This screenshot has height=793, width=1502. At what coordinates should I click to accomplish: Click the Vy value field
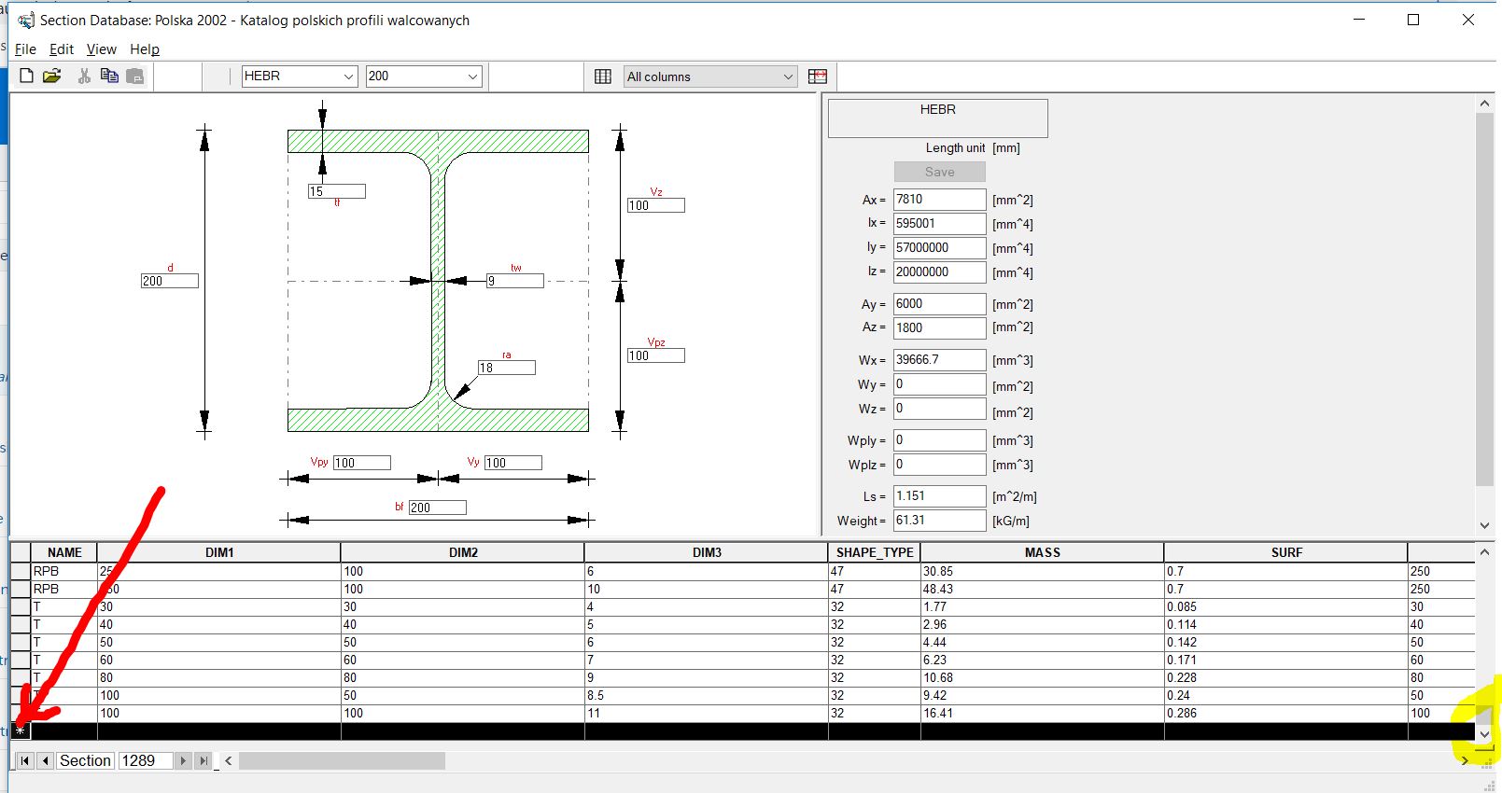pos(512,463)
